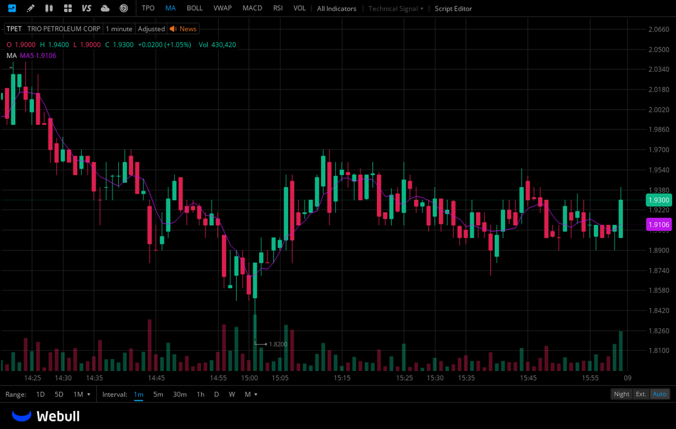Set range to 1D
The width and height of the screenshot is (676, 429).
click(41, 394)
